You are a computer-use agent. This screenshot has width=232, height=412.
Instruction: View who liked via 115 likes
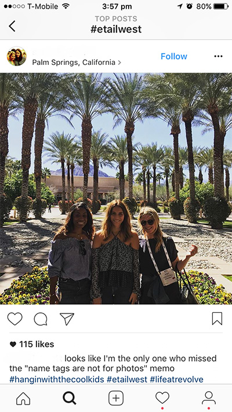pyautogui.click(x=31, y=344)
